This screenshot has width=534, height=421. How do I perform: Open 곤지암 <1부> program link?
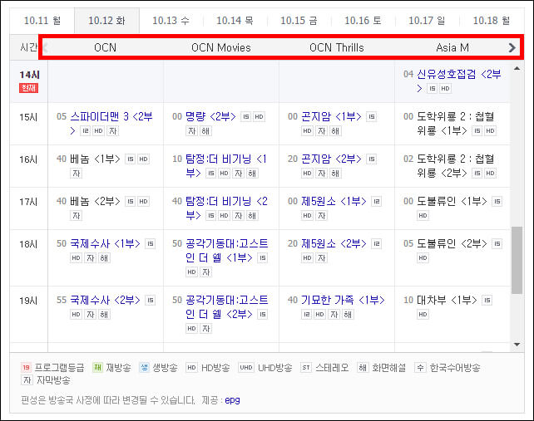click(x=331, y=116)
